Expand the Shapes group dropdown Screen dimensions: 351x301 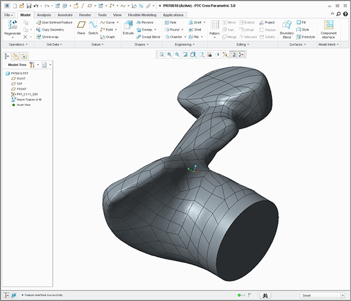click(x=142, y=44)
